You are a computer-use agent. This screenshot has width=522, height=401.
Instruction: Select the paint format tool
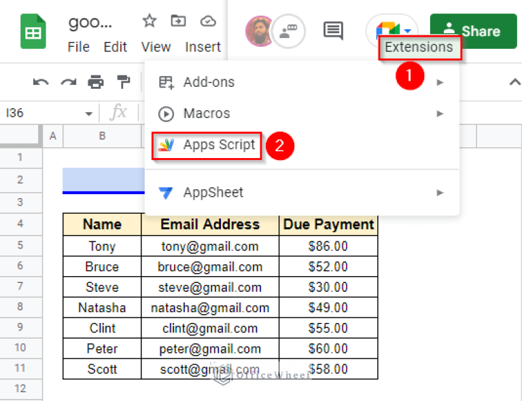(123, 82)
